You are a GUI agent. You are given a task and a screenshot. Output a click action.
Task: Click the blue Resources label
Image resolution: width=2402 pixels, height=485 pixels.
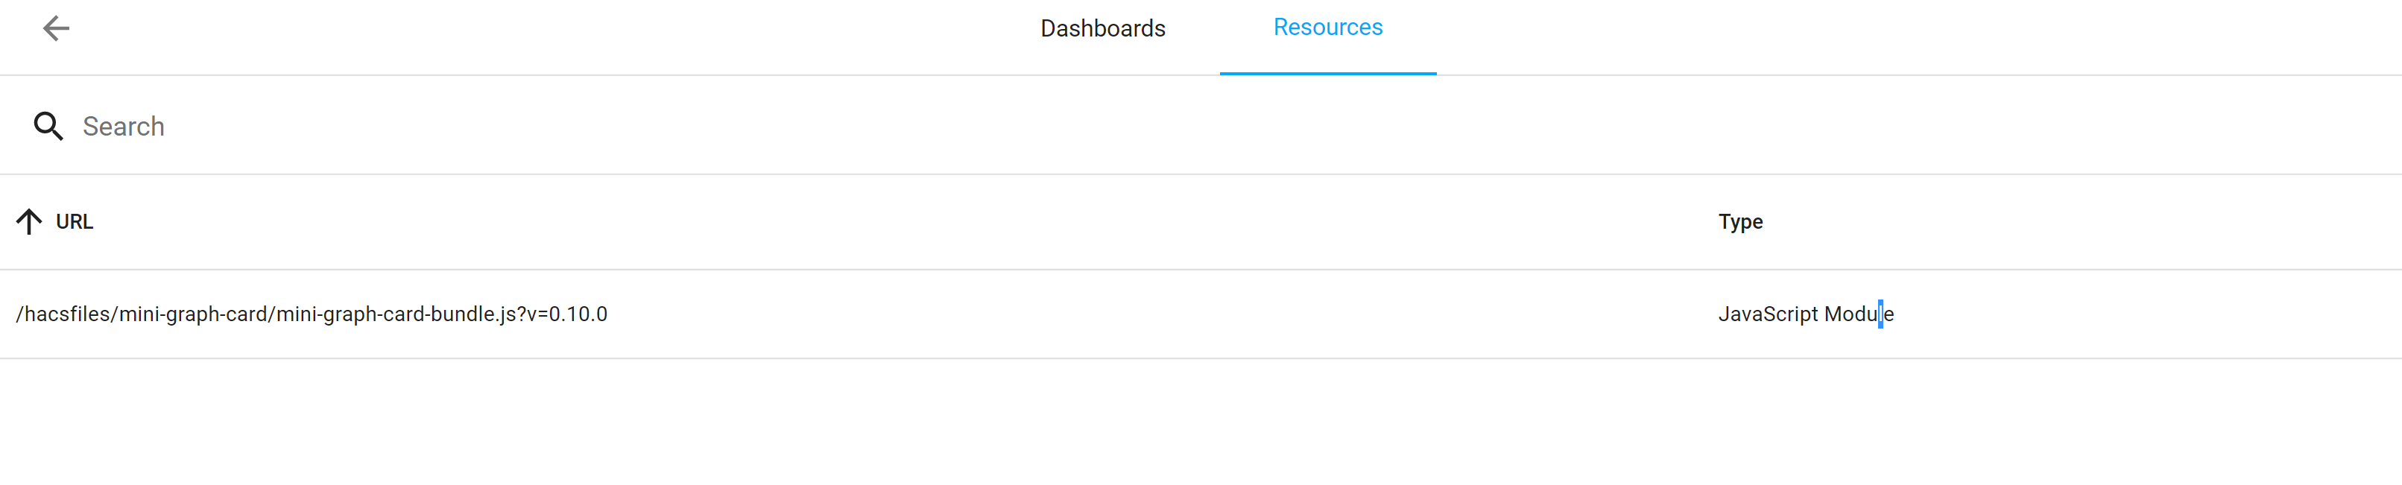point(1328,28)
